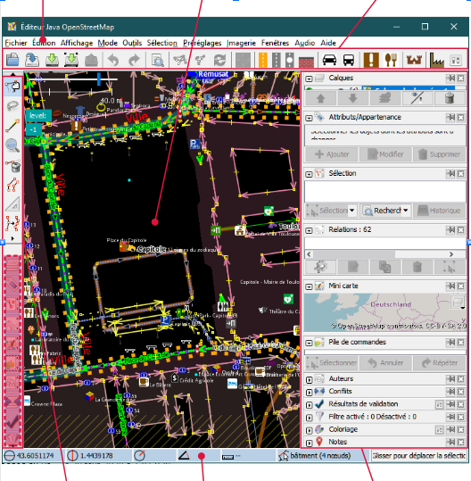The width and height of the screenshot is (471, 481).
Task: Toggle the Notes panel expand box
Action: pyautogui.click(x=309, y=443)
